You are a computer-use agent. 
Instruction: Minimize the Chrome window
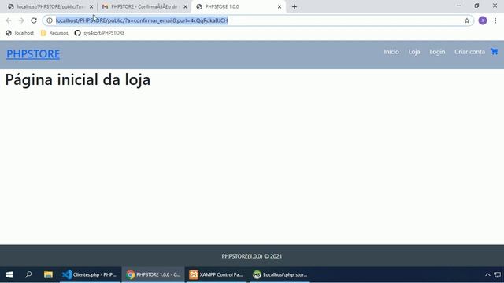pos(458,6)
